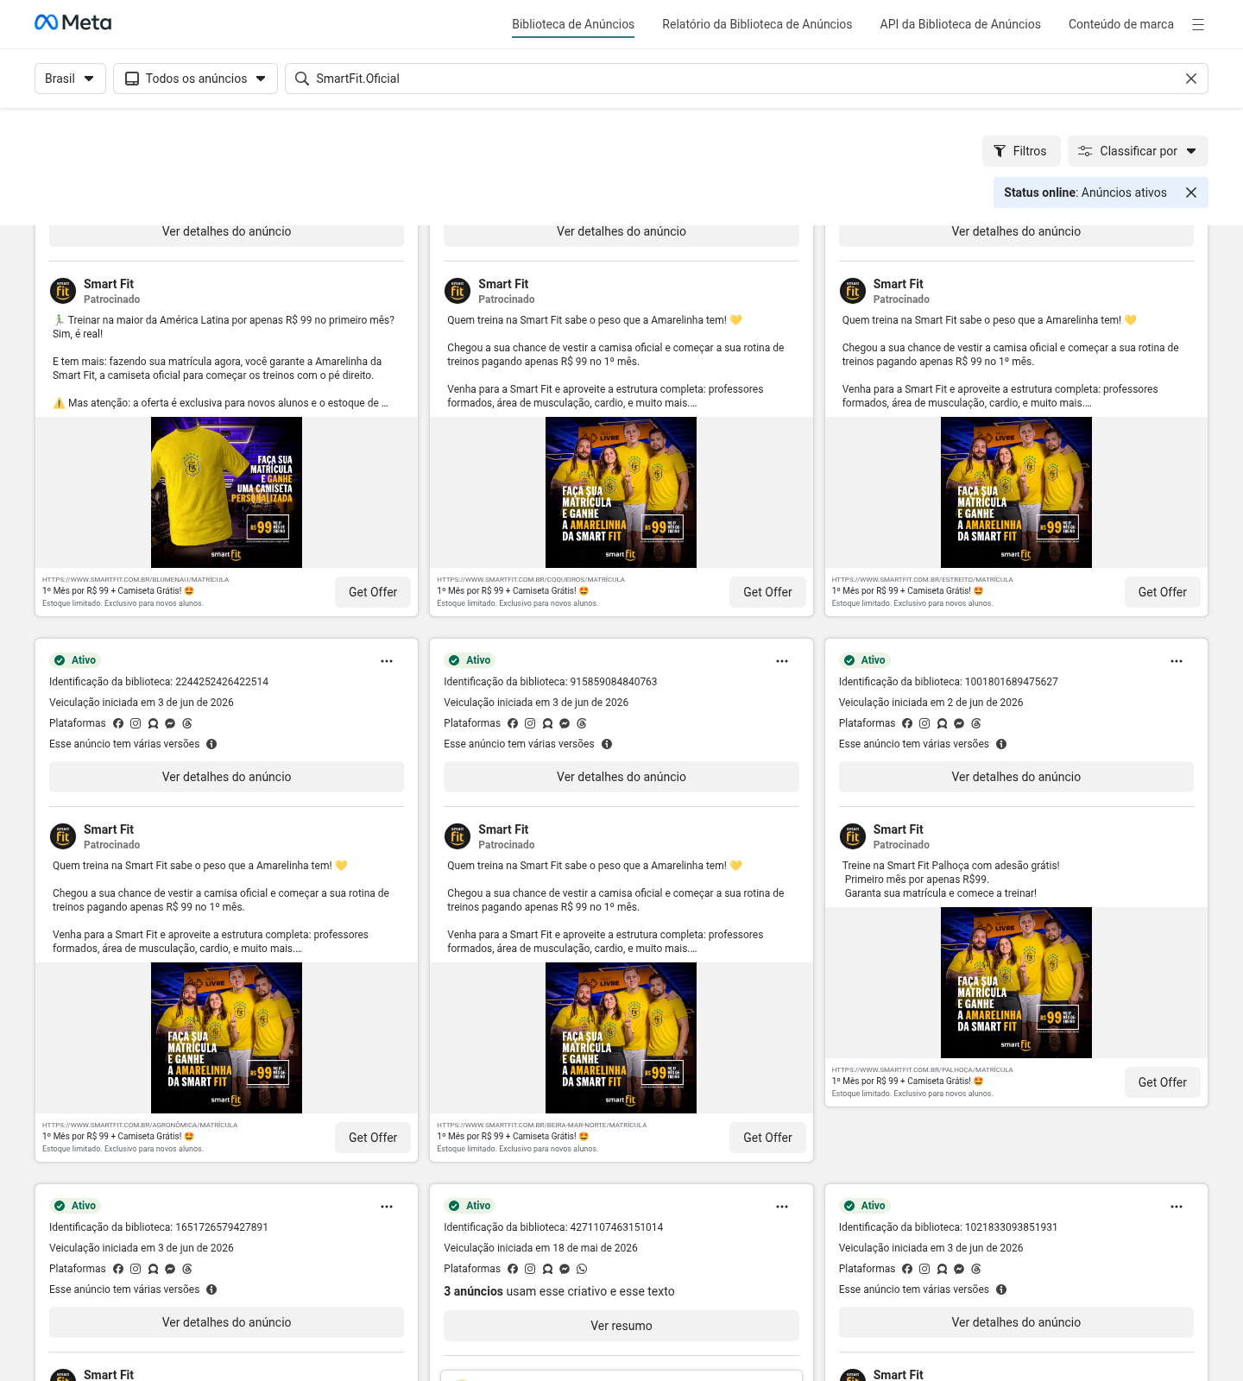
Task: Switch to Biblioteca de Anúncios tab
Action: 573,24
